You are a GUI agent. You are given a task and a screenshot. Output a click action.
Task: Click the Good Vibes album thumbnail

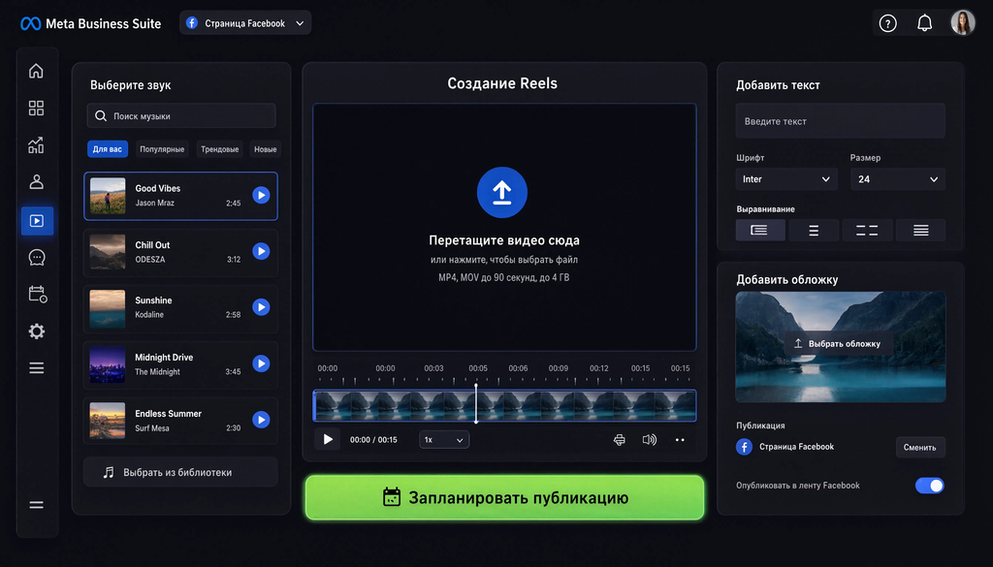[x=108, y=196]
